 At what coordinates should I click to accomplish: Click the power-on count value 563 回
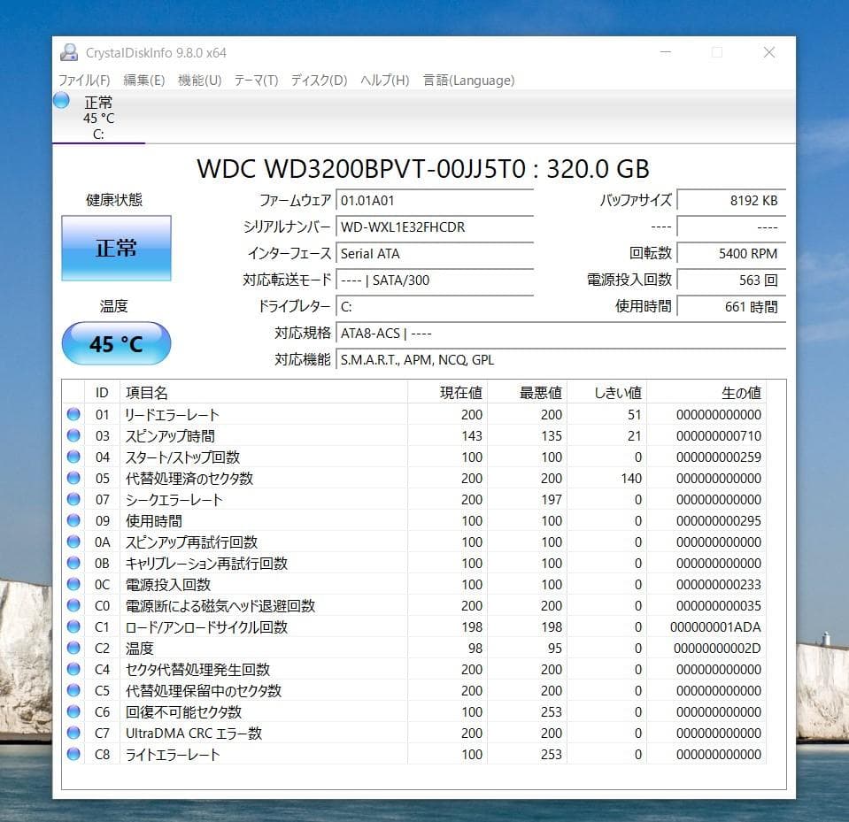731,280
